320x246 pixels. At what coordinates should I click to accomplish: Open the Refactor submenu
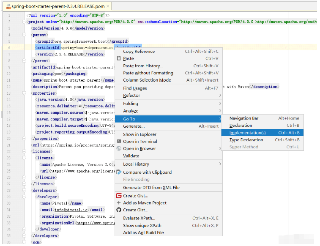(169, 95)
